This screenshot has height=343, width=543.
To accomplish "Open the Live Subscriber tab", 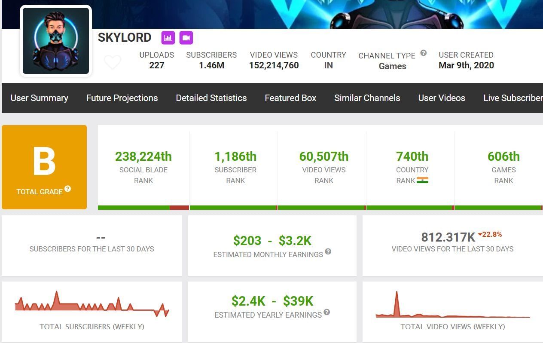I will [x=512, y=98].
